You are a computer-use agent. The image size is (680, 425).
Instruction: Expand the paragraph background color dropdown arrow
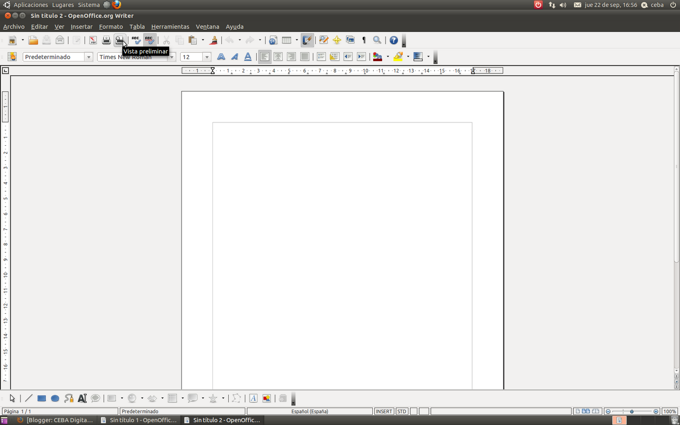tap(428, 57)
